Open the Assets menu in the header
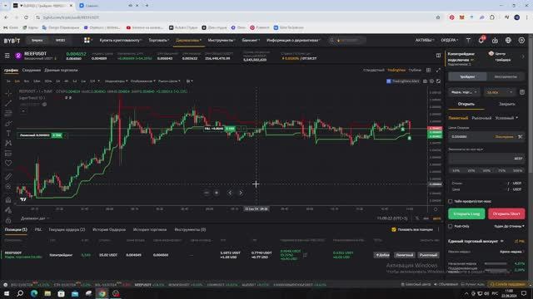 pos(425,41)
